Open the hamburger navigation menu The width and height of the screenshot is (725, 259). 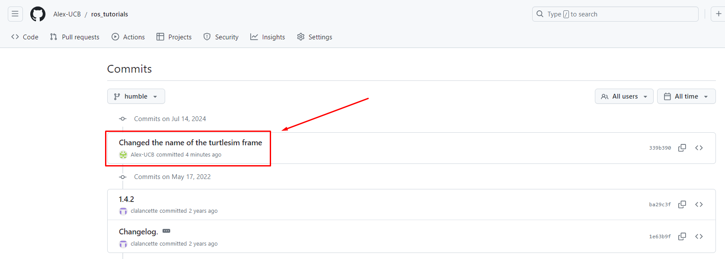15,14
